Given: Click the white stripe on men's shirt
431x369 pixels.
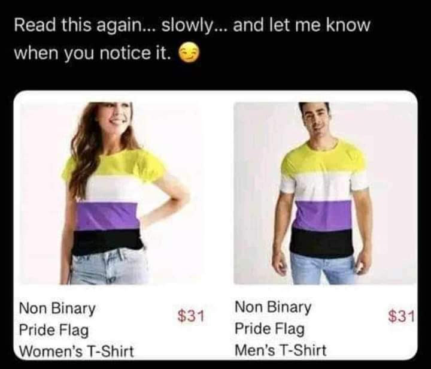Looking at the screenshot, I should 324,187.
